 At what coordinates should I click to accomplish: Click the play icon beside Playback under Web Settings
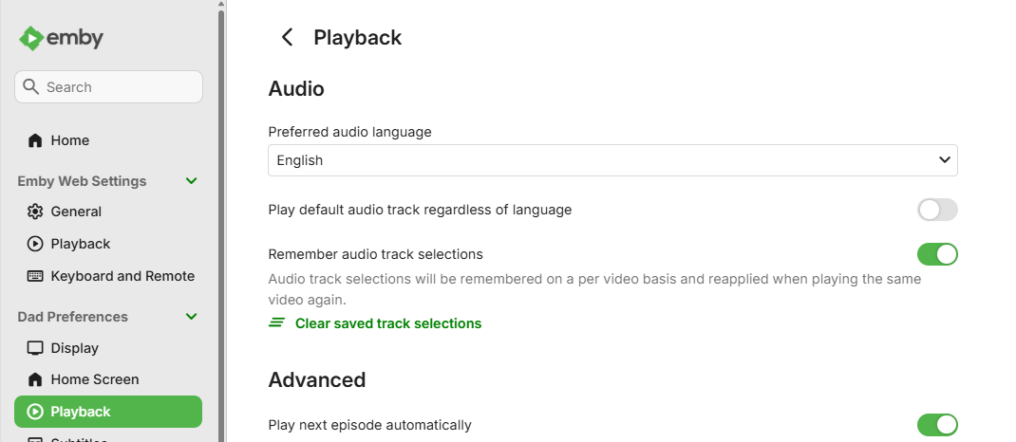coord(35,244)
